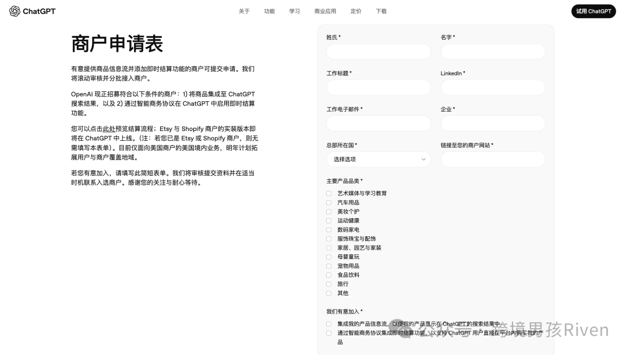Open the 商业应用 menu item
This screenshot has width=629, height=355.
(326, 11)
